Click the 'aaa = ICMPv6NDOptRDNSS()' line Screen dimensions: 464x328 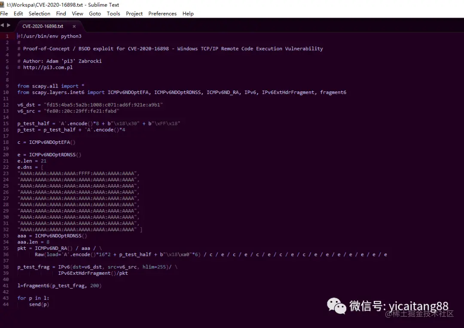pos(52,236)
